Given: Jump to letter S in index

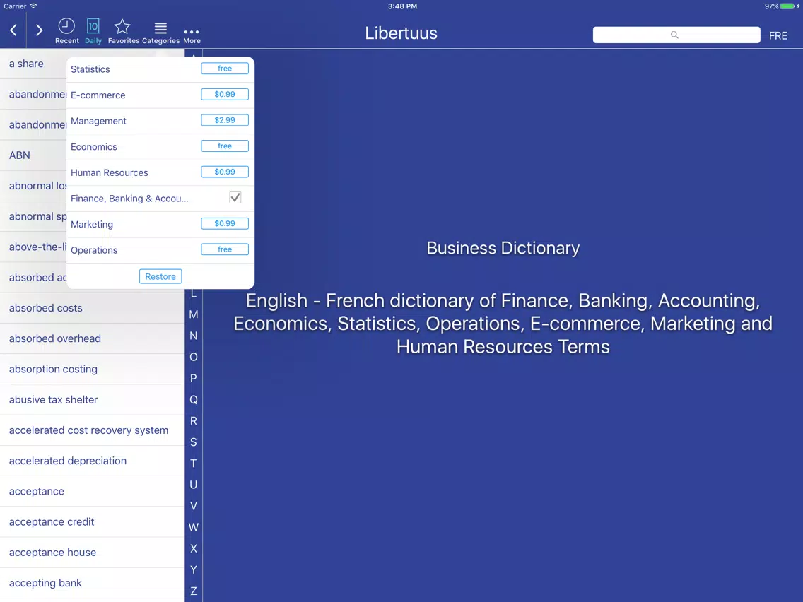Looking at the screenshot, I should [x=194, y=442].
